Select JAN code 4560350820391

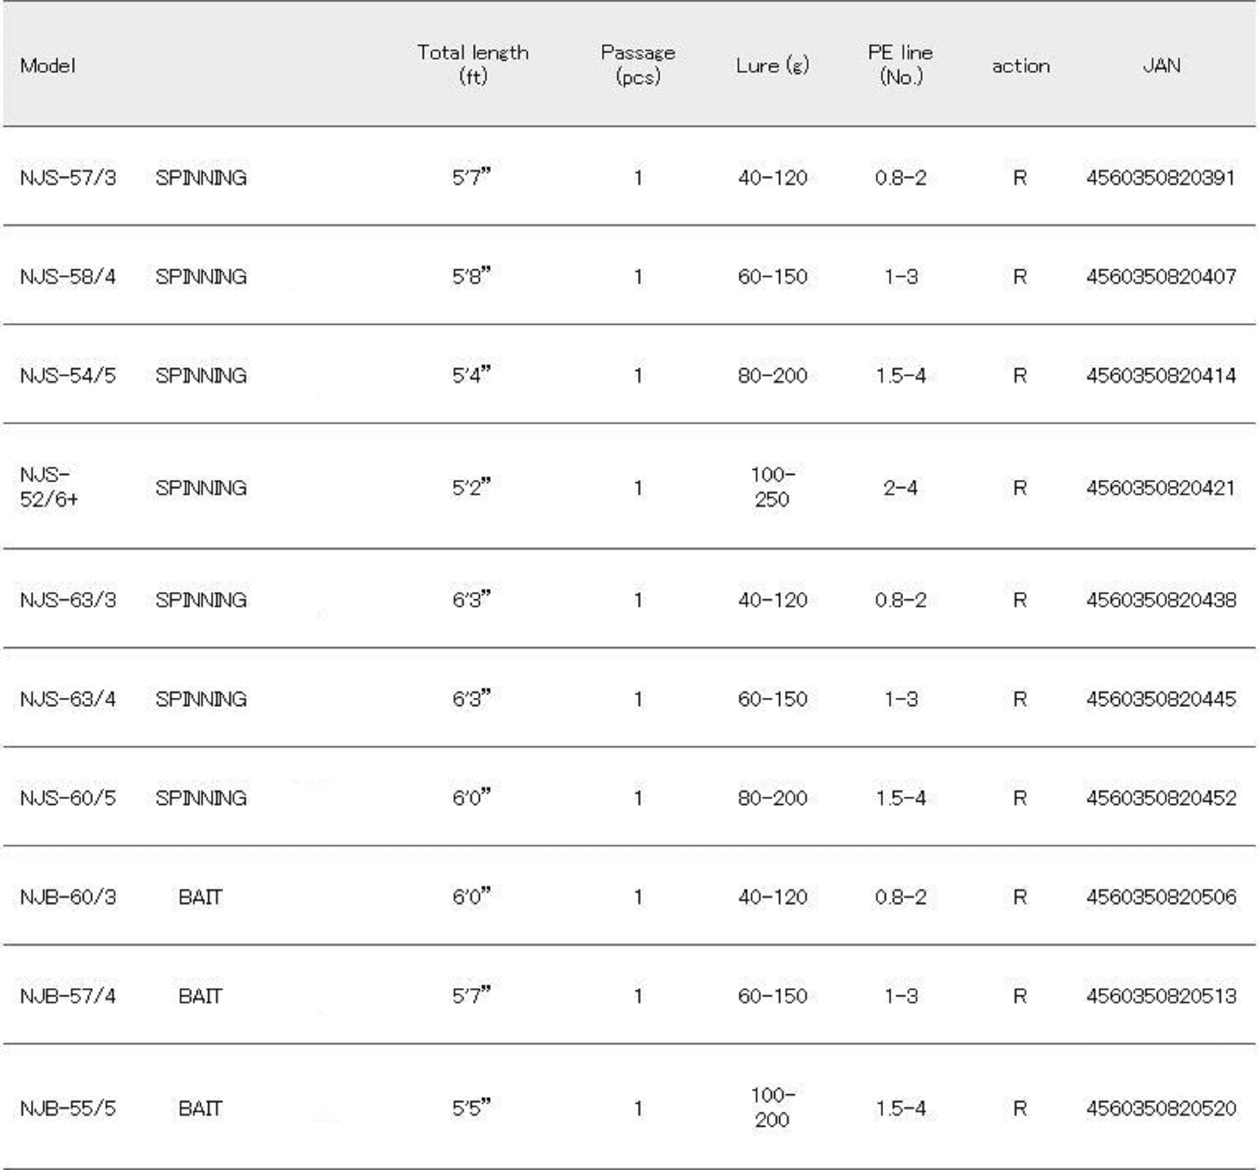(x=1160, y=178)
